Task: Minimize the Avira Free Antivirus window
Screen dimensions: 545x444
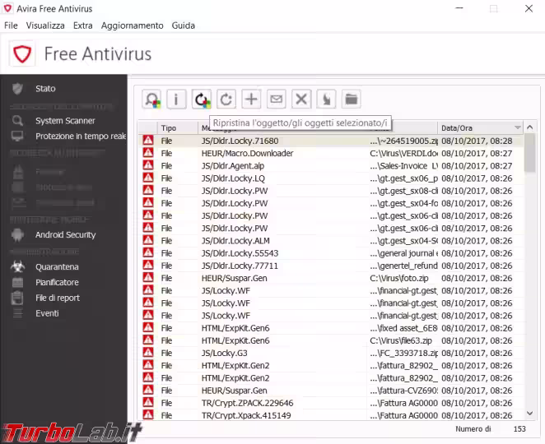Action: pyautogui.click(x=459, y=9)
